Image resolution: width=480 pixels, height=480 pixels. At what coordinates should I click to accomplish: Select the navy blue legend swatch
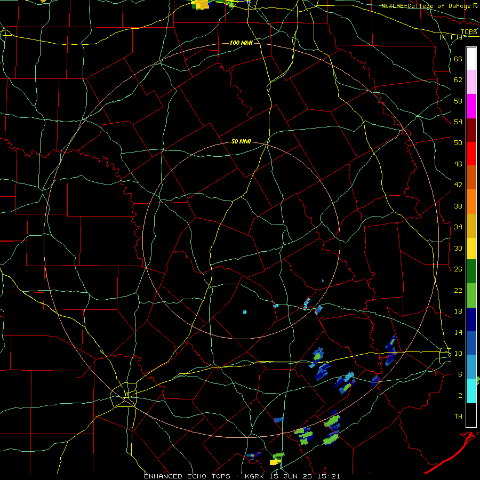(x=471, y=319)
